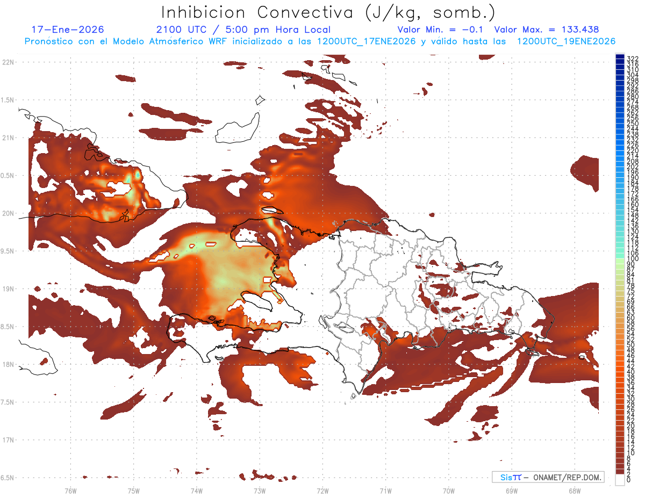Click the '69W' longitude label

tap(512, 490)
